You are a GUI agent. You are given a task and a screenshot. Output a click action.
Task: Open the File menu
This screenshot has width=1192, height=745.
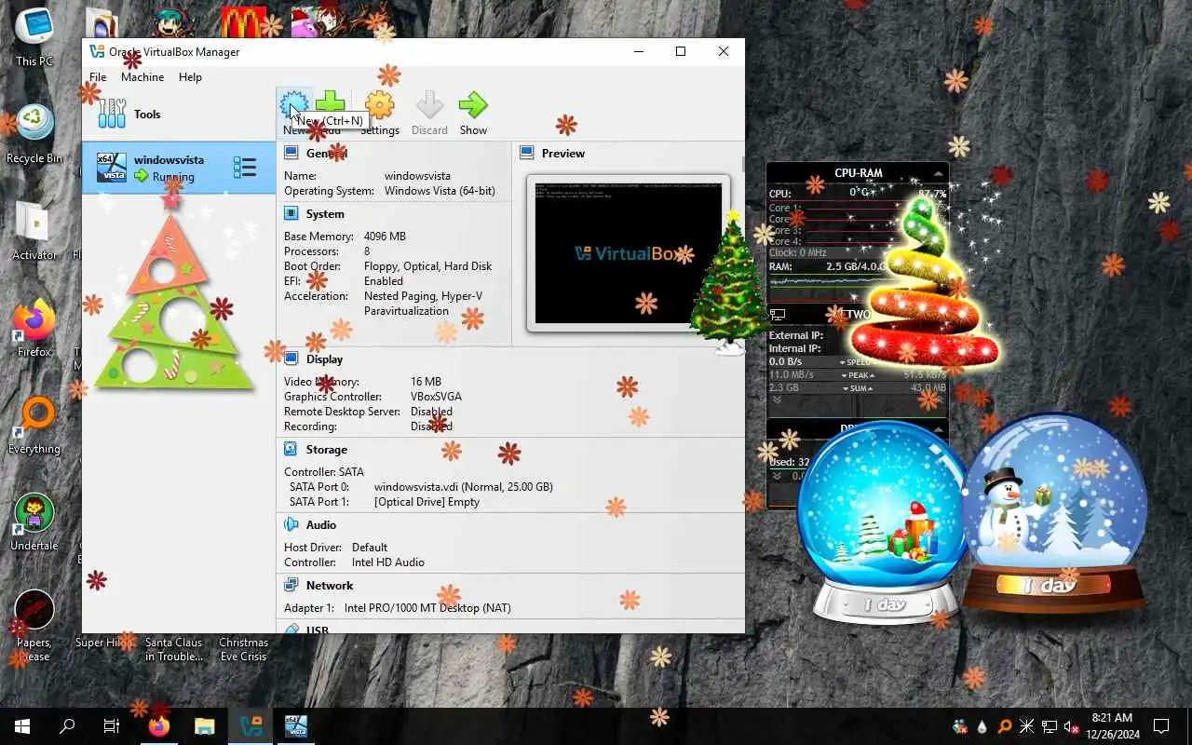98,77
